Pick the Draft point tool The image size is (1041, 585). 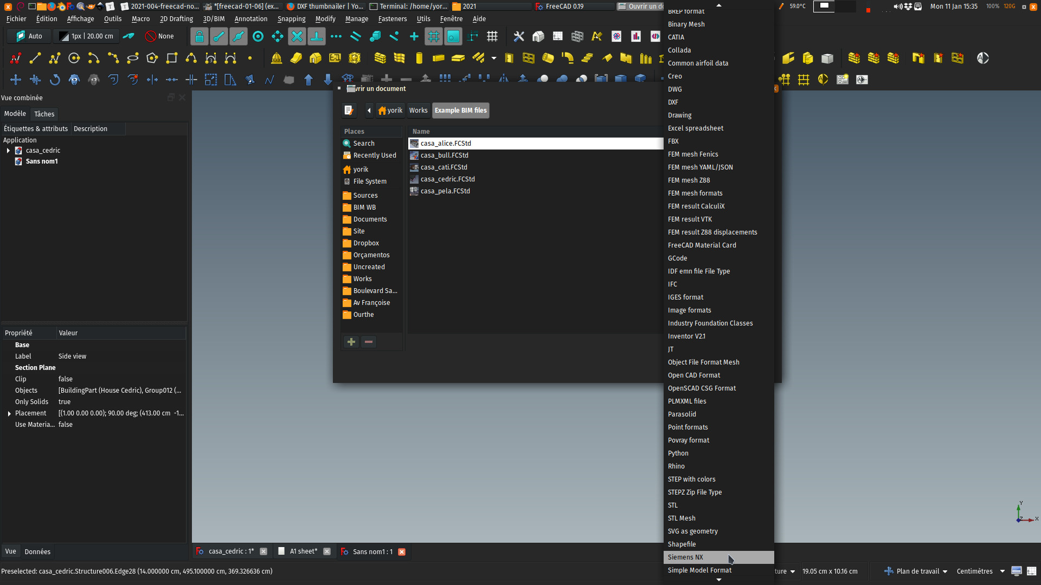click(x=250, y=58)
